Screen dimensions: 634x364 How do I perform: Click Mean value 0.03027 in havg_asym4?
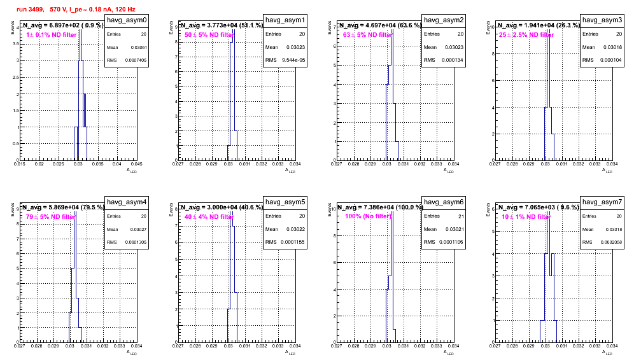coord(138,230)
